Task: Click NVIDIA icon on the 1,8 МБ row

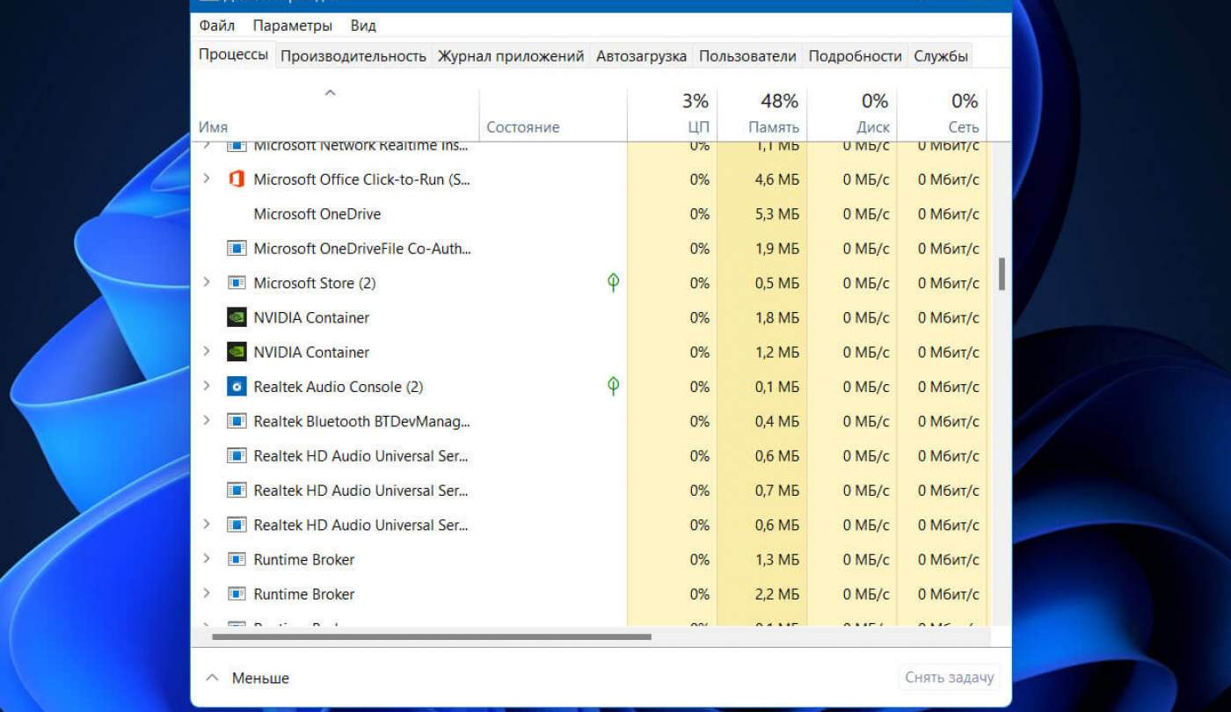Action: coord(236,317)
